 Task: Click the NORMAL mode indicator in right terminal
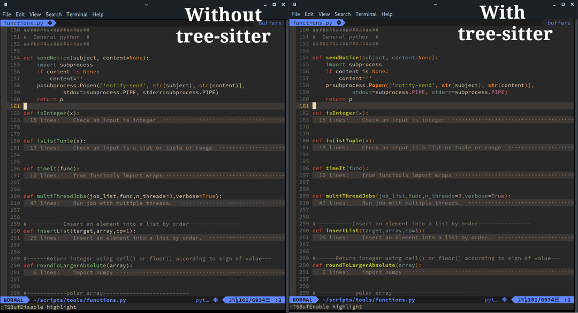click(302, 300)
